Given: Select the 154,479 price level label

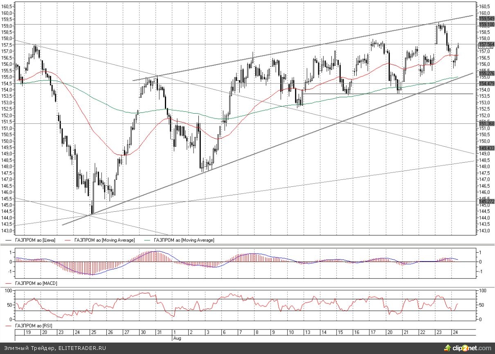Looking at the screenshot, I should [x=486, y=83].
